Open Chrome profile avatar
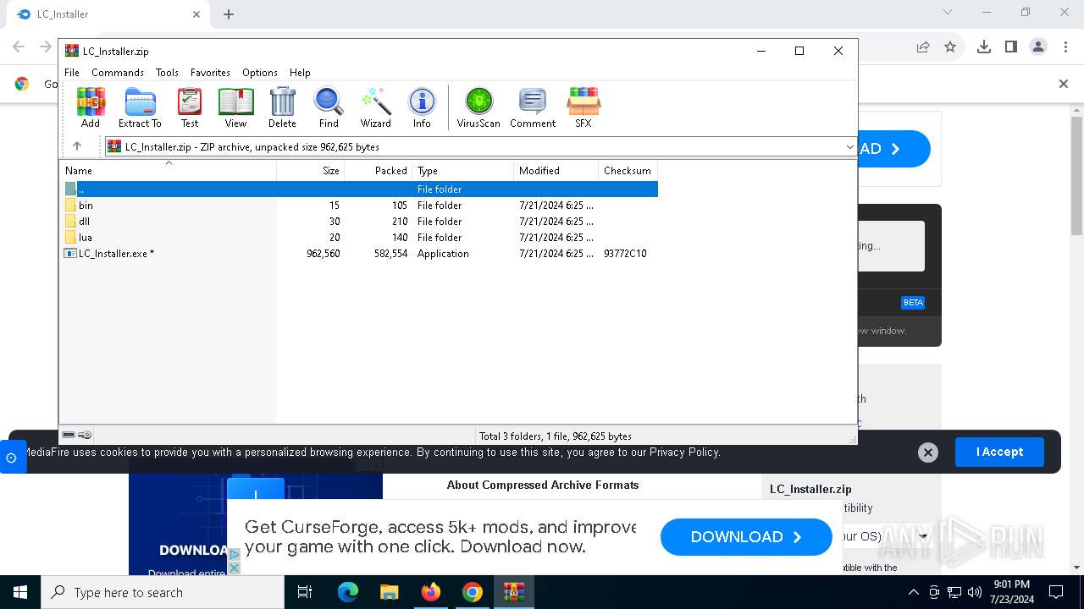Screen dimensions: 1084x609 coord(1038,47)
